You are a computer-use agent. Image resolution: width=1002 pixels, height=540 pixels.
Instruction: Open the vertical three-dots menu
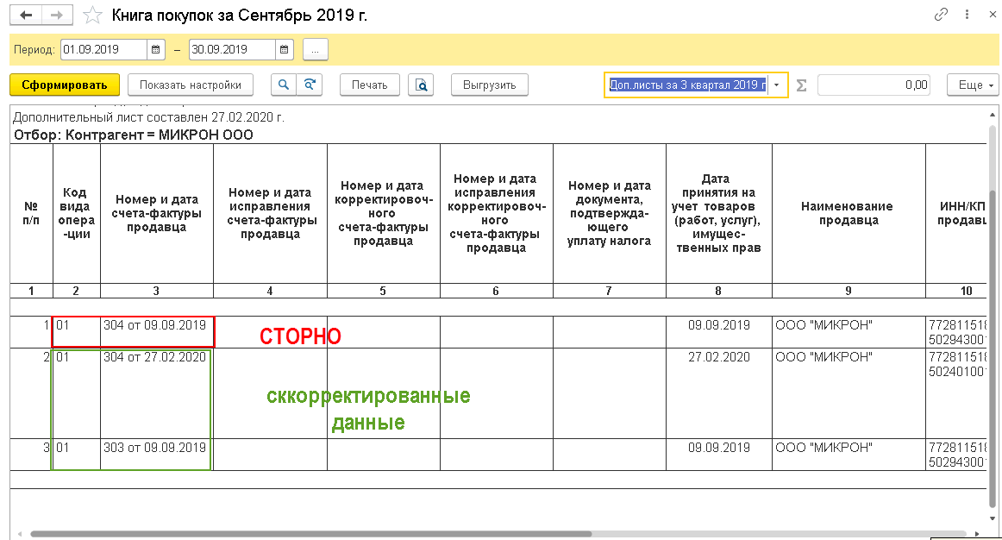pyautogui.click(x=967, y=14)
